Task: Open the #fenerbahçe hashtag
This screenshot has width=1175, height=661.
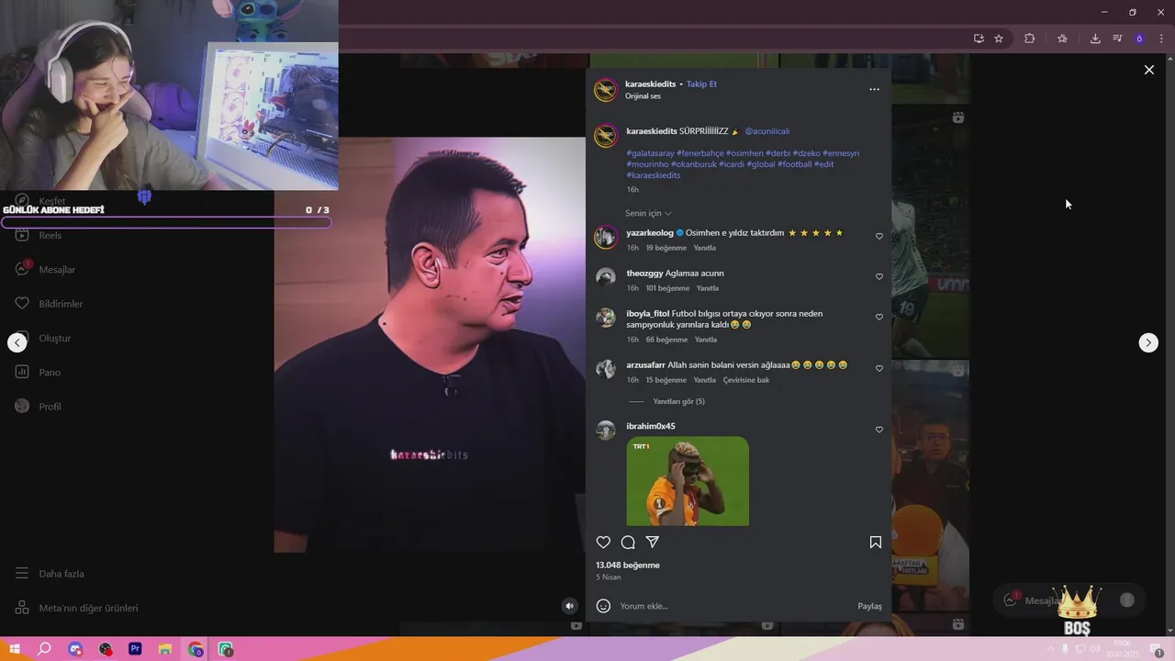Action: pyautogui.click(x=700, y=153)
